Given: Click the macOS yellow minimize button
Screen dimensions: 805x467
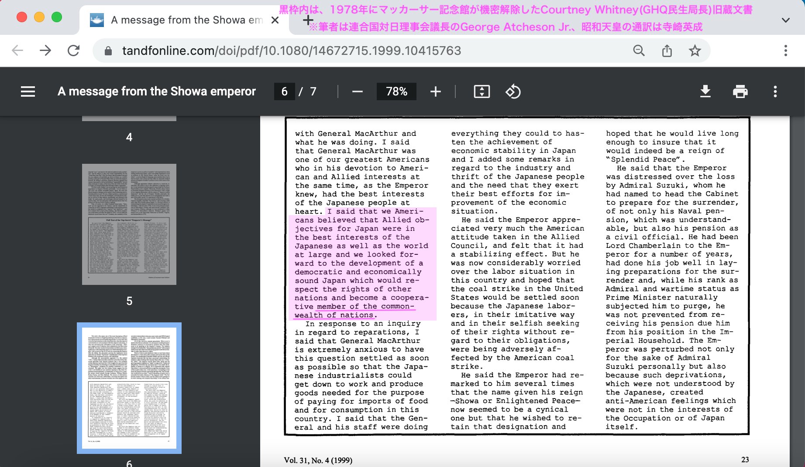Looking at the screenshot, I should 39,17.
